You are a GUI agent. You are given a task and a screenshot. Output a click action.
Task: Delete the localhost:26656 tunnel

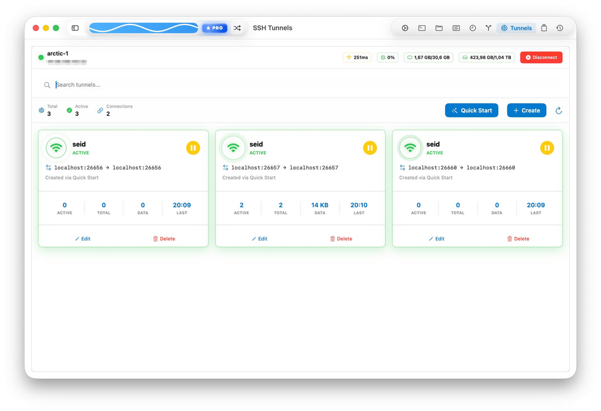click(x=164, y=239)
